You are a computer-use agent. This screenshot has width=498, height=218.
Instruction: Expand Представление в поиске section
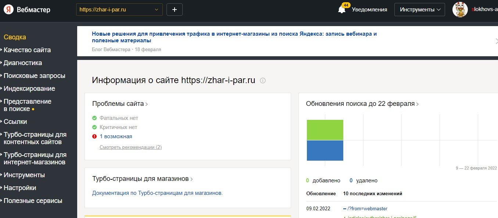(x=28, y=105)
